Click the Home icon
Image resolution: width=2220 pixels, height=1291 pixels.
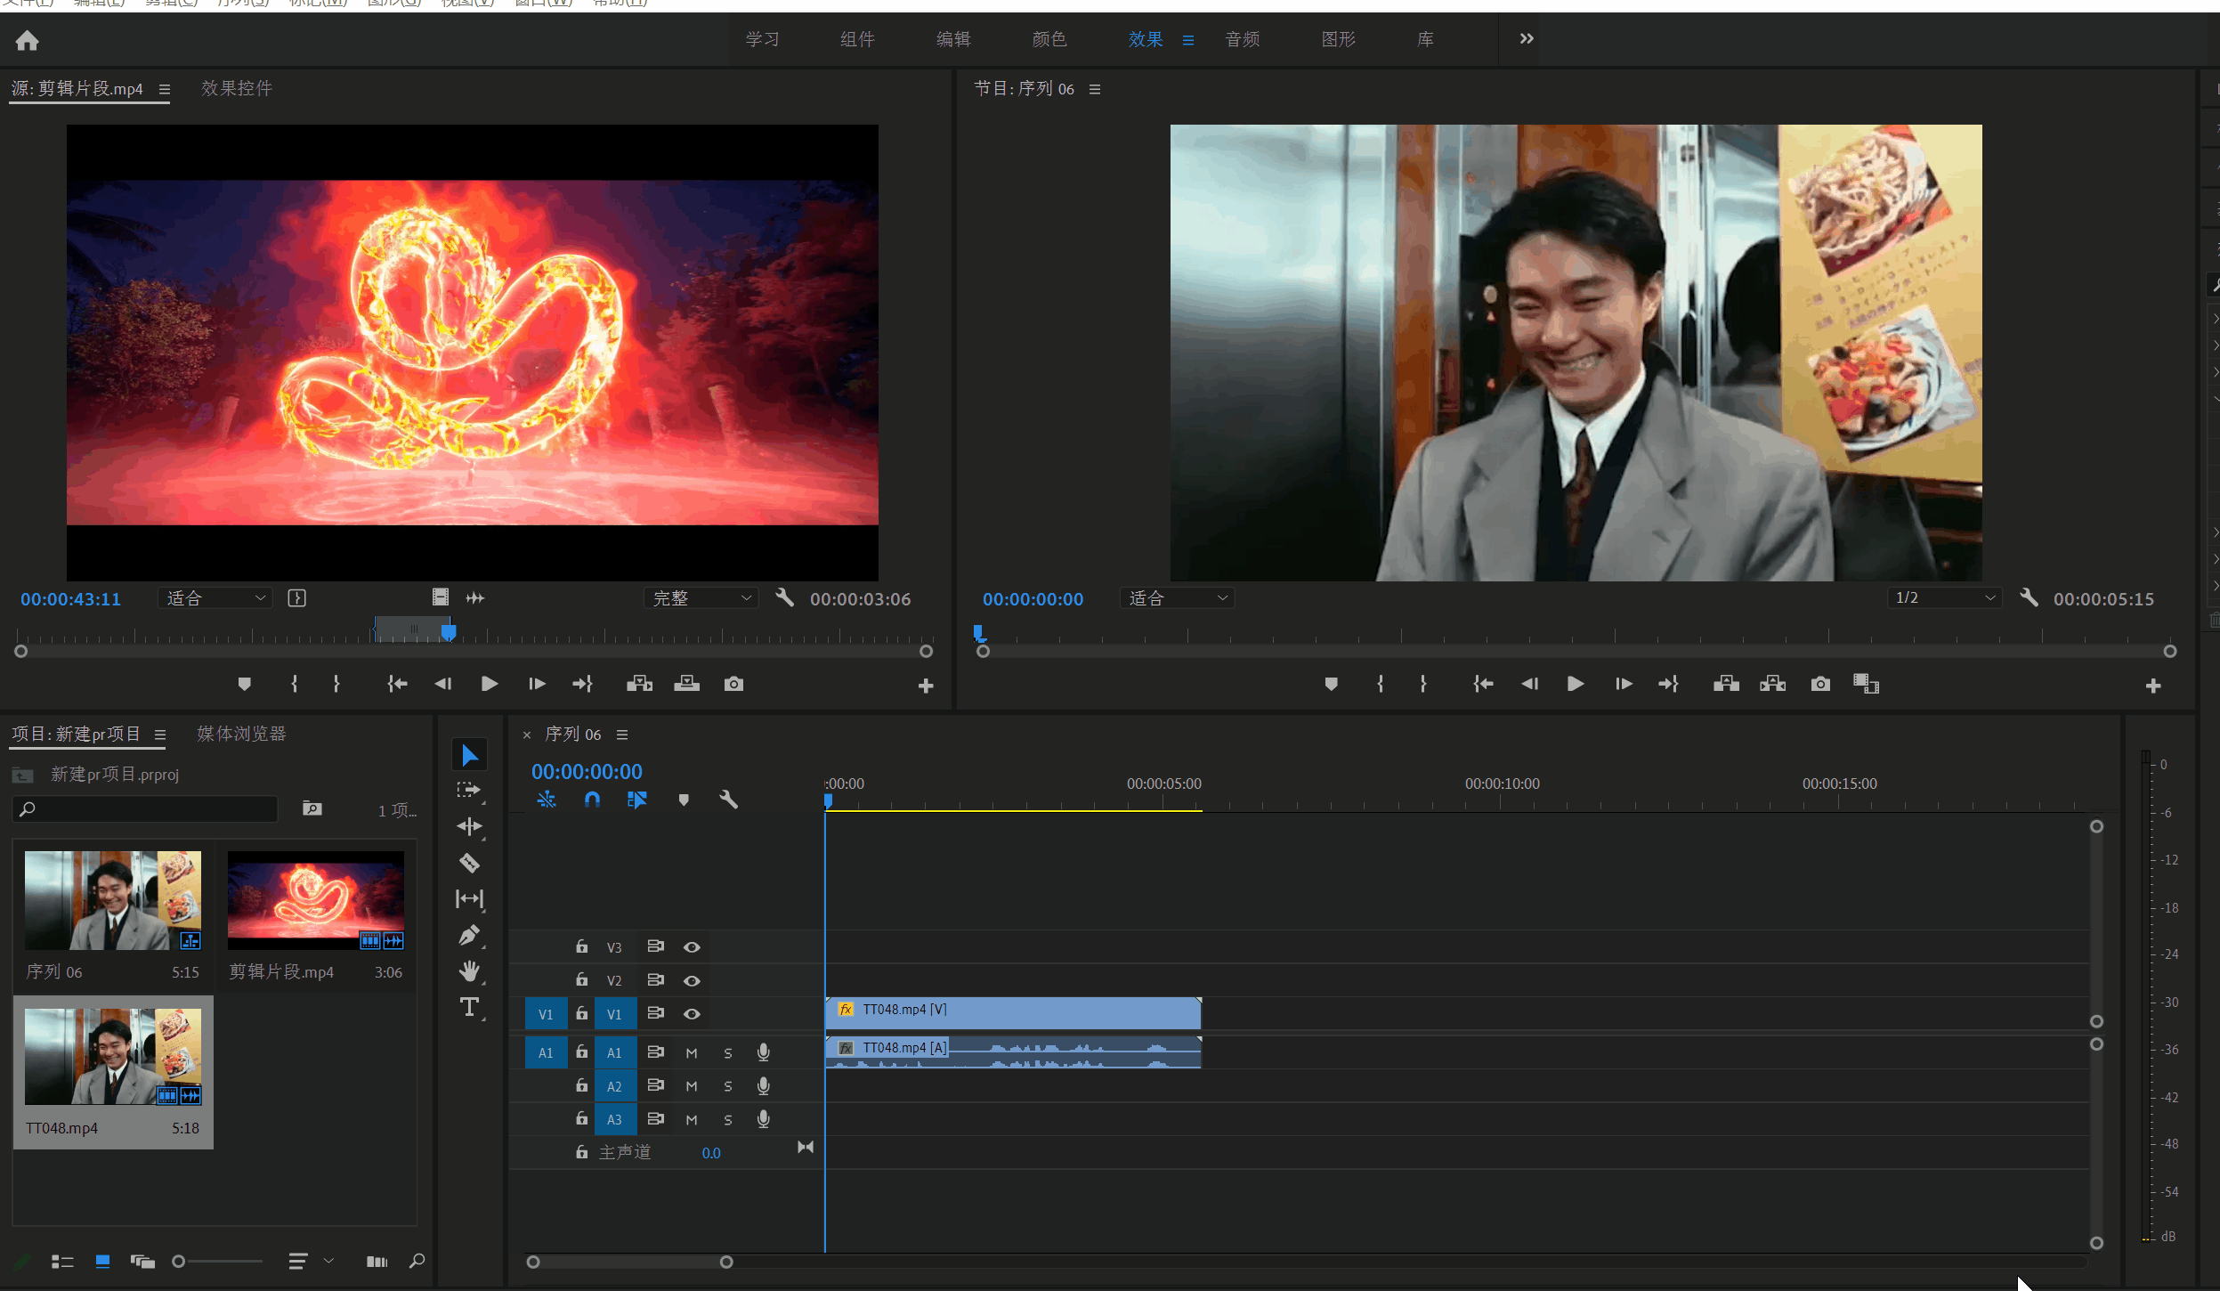pyautogui.click(x=27, y=40)
